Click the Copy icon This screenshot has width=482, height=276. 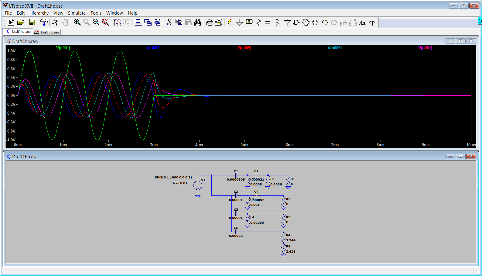tap(179, 22)
